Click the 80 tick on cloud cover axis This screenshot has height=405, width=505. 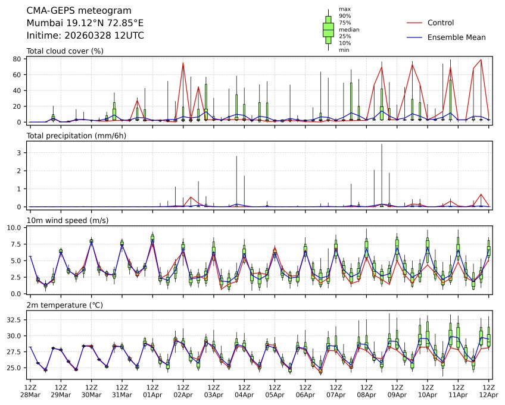(x=18, y=59)
